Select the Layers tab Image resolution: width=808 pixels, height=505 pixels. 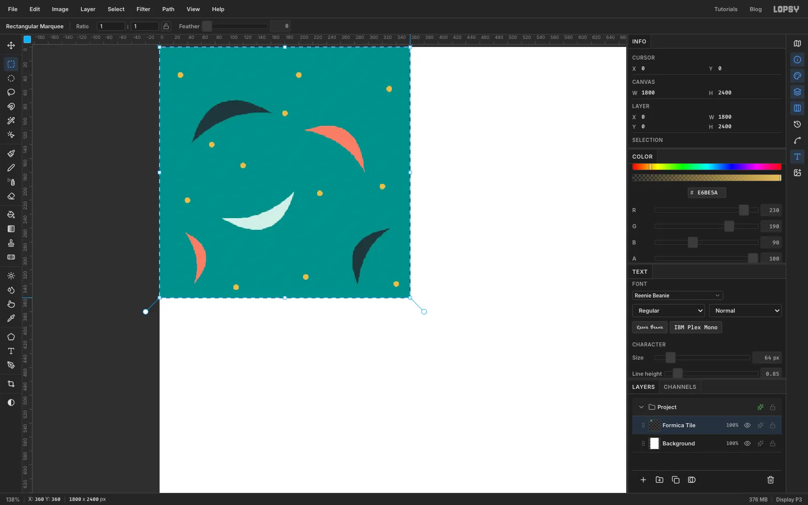coord(643,387)
